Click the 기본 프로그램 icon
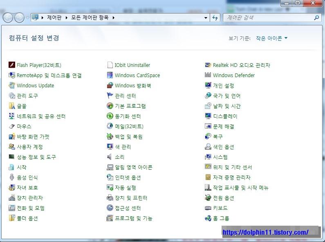This screenshot has height=242, width=325. click(110, 106)
